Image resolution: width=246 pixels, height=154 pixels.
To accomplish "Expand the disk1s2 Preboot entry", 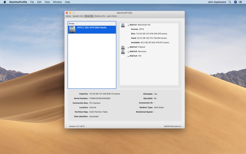I will [128, 47].
